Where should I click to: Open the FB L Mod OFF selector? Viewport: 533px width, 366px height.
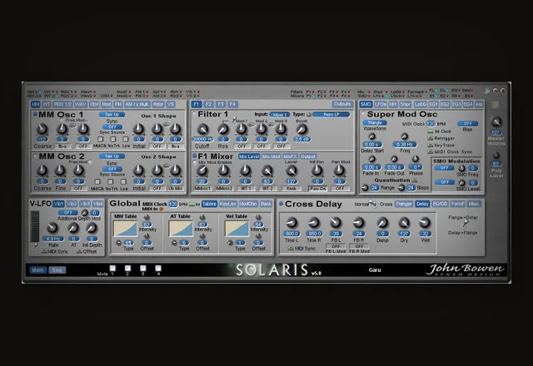coord(336,246)
